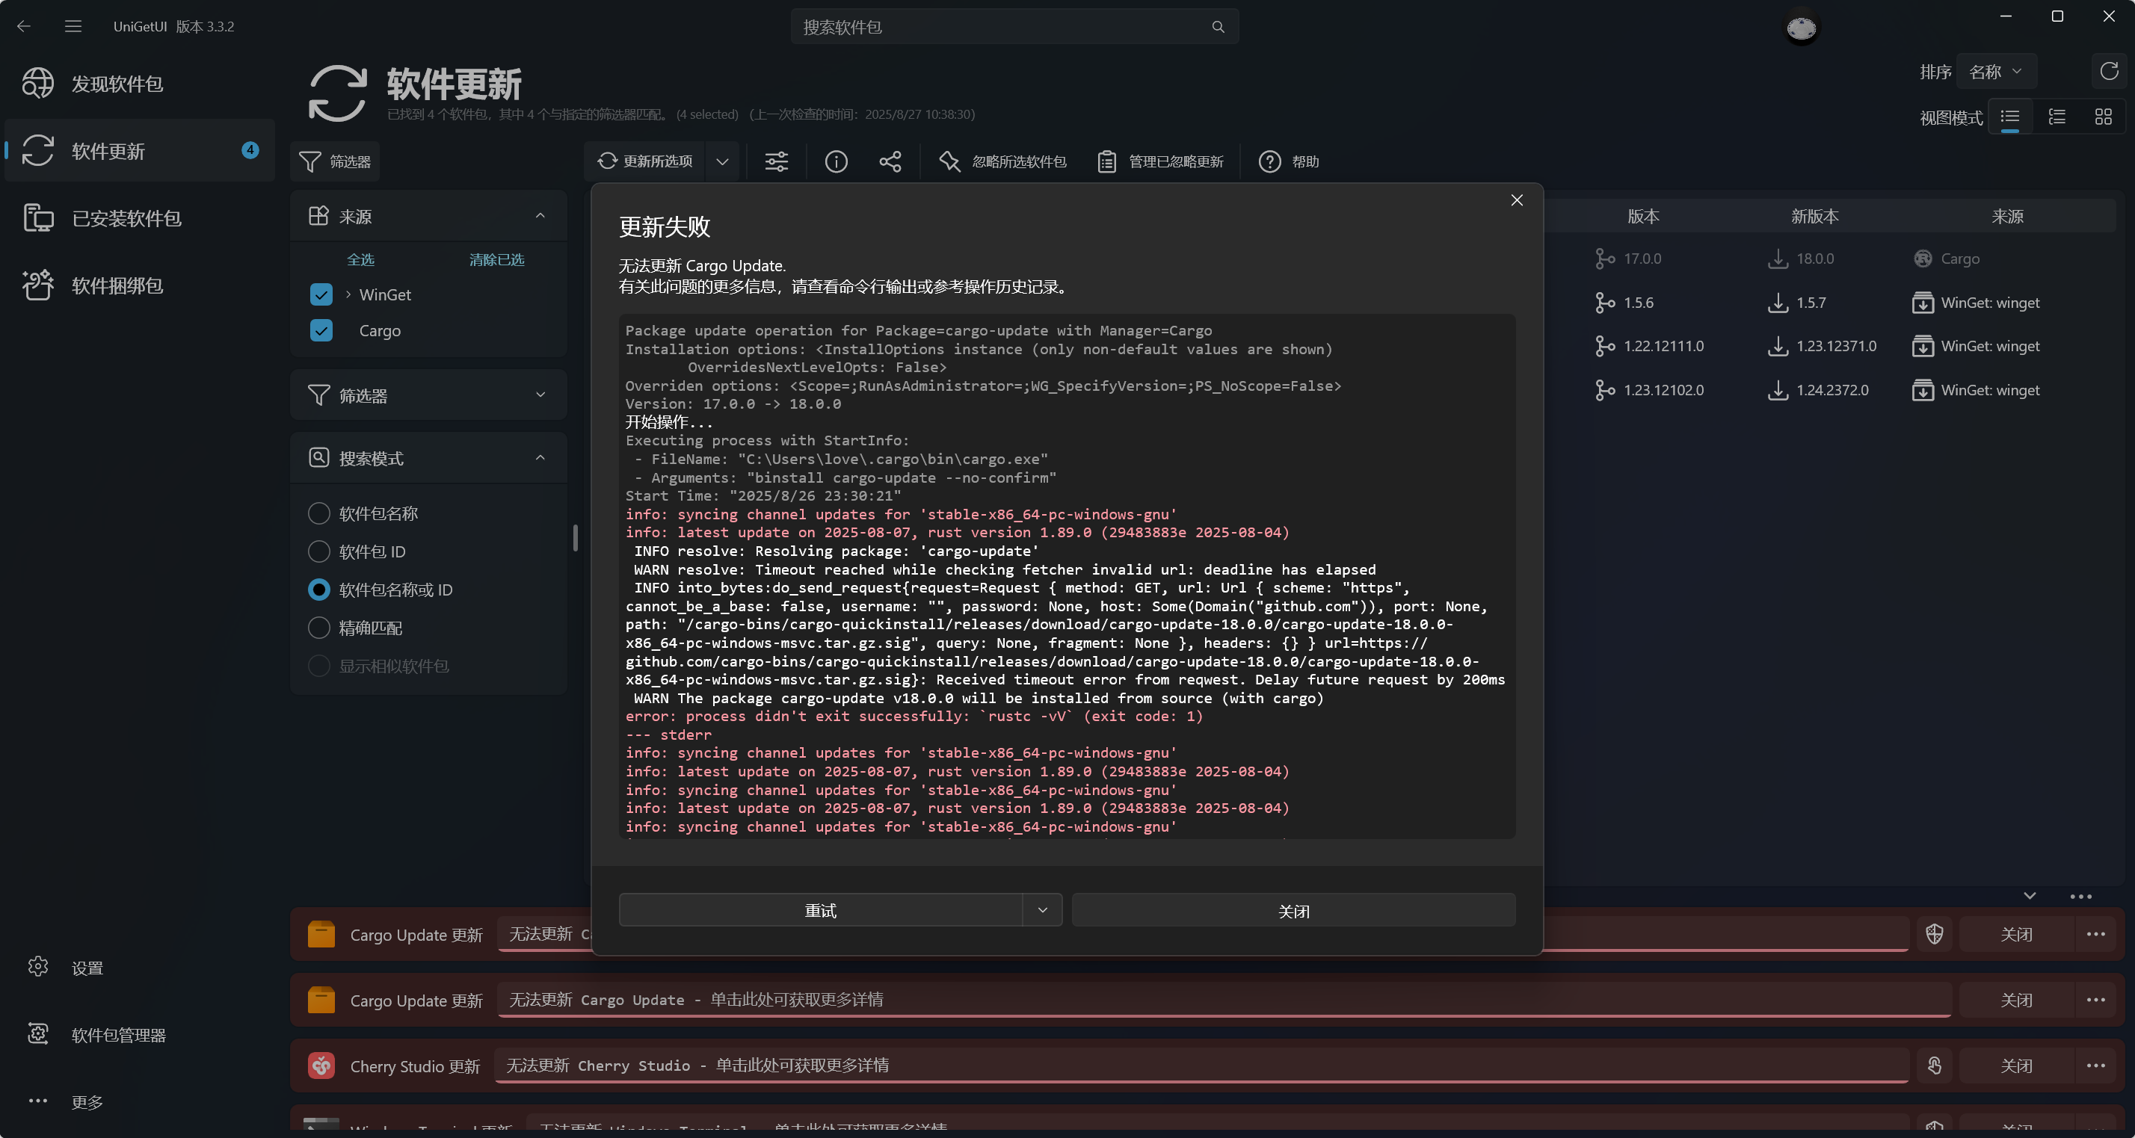This screenshot has height=1138, width=2135.
Task: Open operations panel three-dot menu
Action: pyautogui.click(x=2080, y=896)
